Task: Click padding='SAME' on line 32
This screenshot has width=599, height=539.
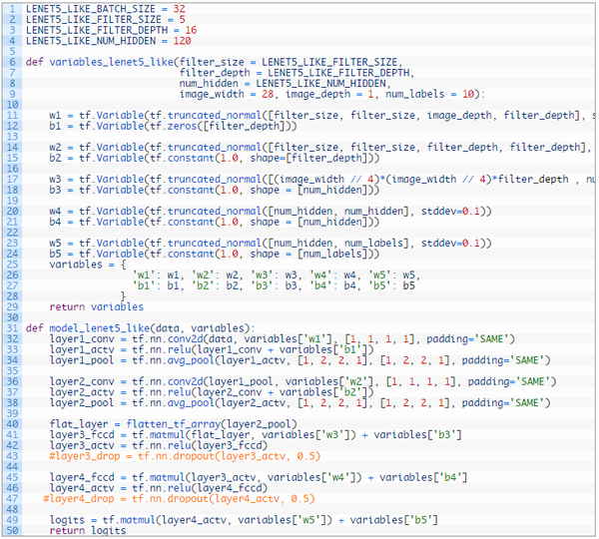Action: point(468,338)
